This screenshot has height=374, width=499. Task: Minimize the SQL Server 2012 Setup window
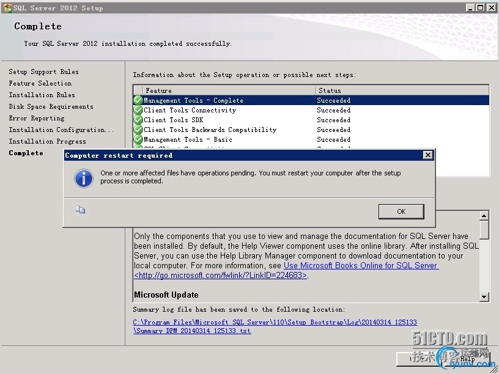click(470, 7)
